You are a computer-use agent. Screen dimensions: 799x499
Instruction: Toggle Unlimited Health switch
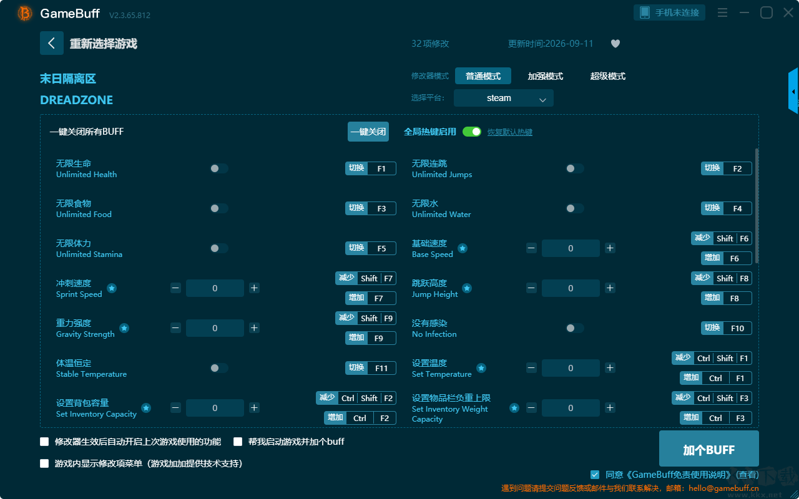click(219, 168)
